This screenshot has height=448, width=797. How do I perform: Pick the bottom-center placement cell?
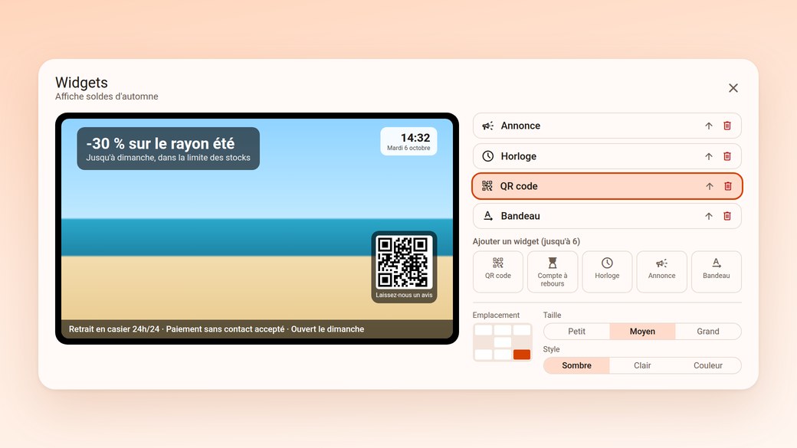[503, 355]
